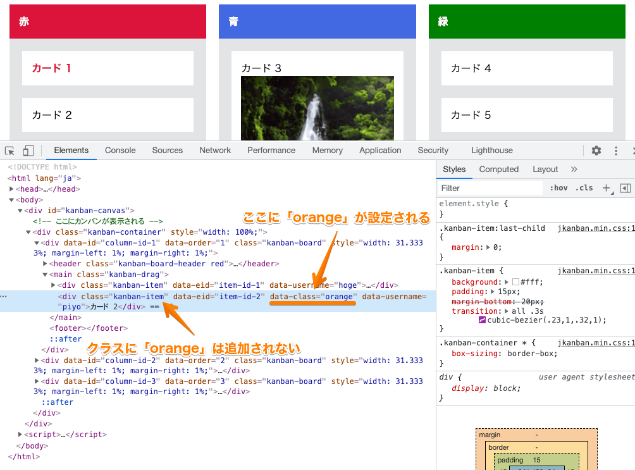Open jkanban.min.css link for .kanban-item:last-child
The width and height of the screenshot is (635, 470).
point(596,228)
